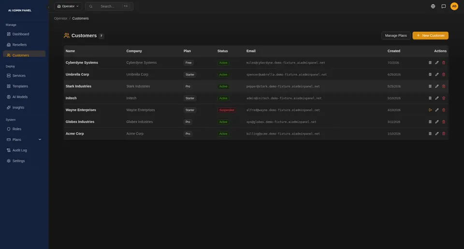The width and height of the screenshot is (464, 249).
Task: Open Settings in the sidebar
Action: click(24, 161)
